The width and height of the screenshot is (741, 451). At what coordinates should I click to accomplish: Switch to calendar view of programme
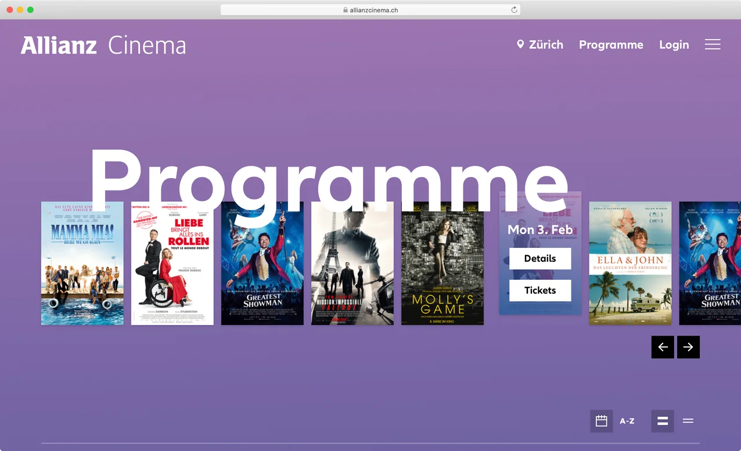tap(602, 421)
